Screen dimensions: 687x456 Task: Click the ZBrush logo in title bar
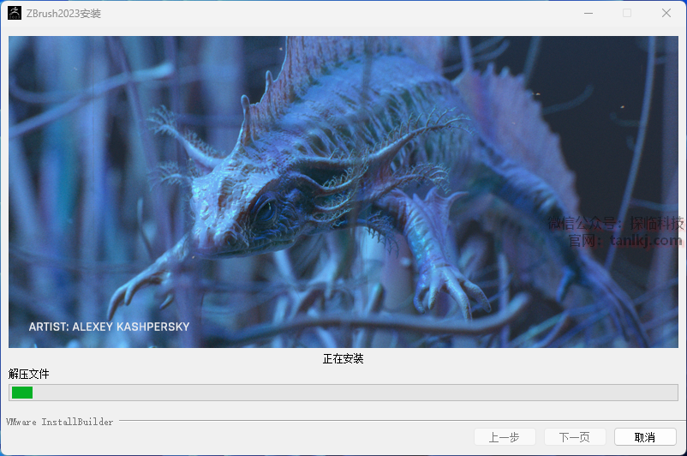[15, 13]
